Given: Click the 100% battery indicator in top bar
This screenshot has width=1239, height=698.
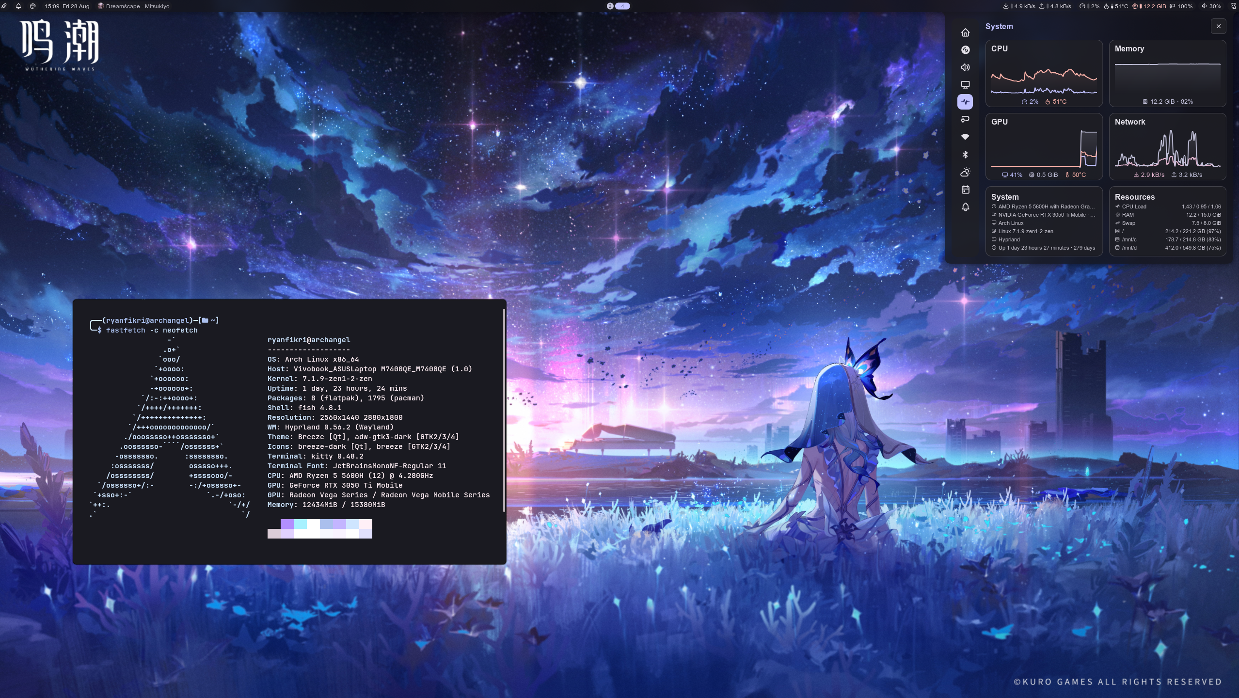Looking at the screenshot, I should tap(1180, 6).
